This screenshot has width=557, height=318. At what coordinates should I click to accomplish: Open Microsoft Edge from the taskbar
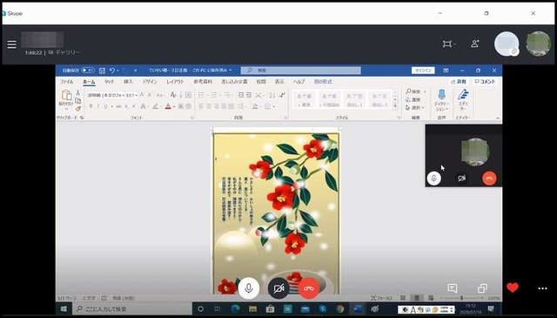[x=235, y=308]
